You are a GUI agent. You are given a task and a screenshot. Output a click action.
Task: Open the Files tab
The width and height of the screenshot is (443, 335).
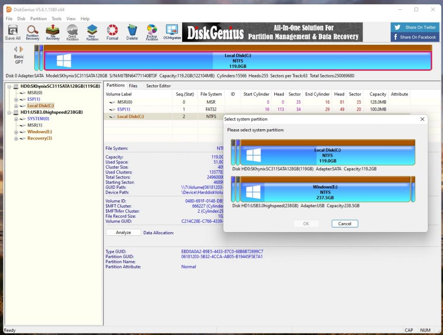click(133, 86)
